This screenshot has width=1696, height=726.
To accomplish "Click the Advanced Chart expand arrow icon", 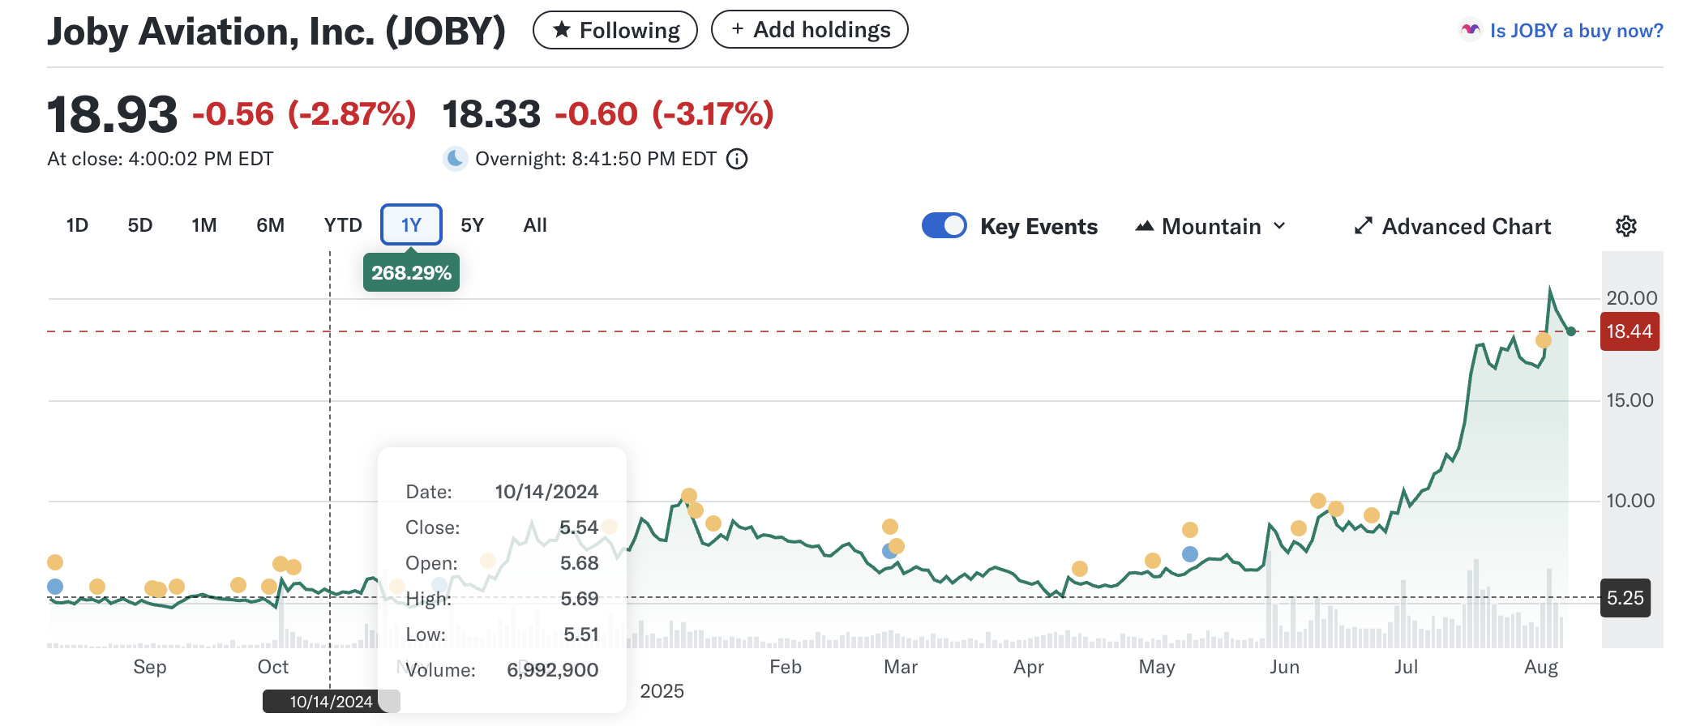I will click(1363, 226).
